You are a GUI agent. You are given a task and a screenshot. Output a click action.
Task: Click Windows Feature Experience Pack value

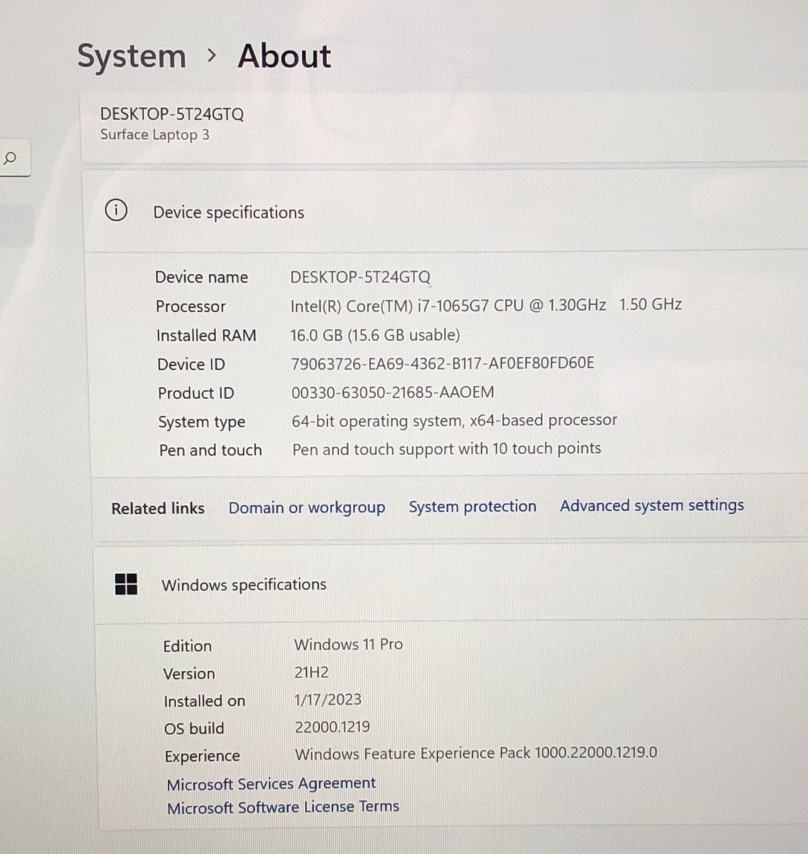[476, 753]
